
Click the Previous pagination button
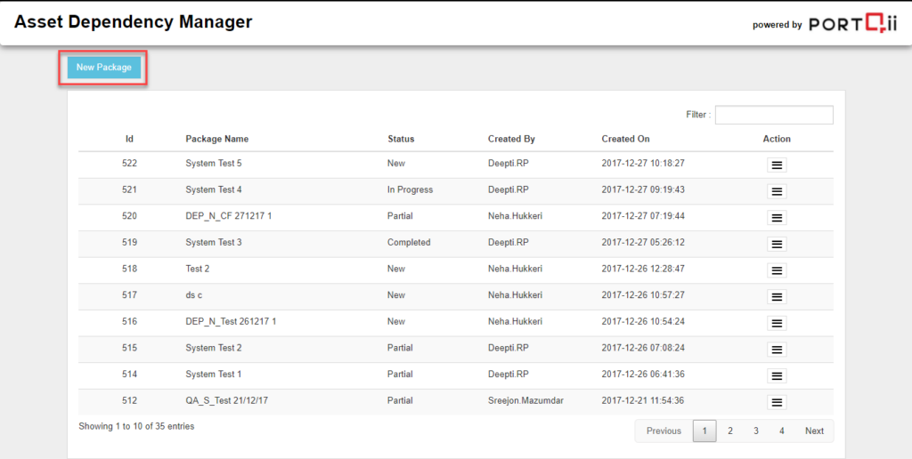coord(664,431)
